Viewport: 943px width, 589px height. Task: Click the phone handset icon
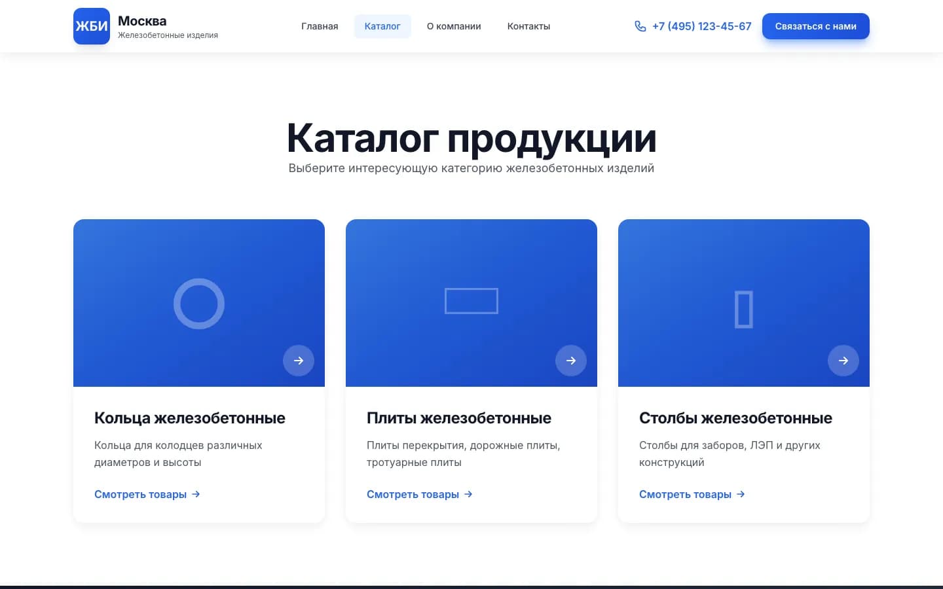click(x=640, y=26)
